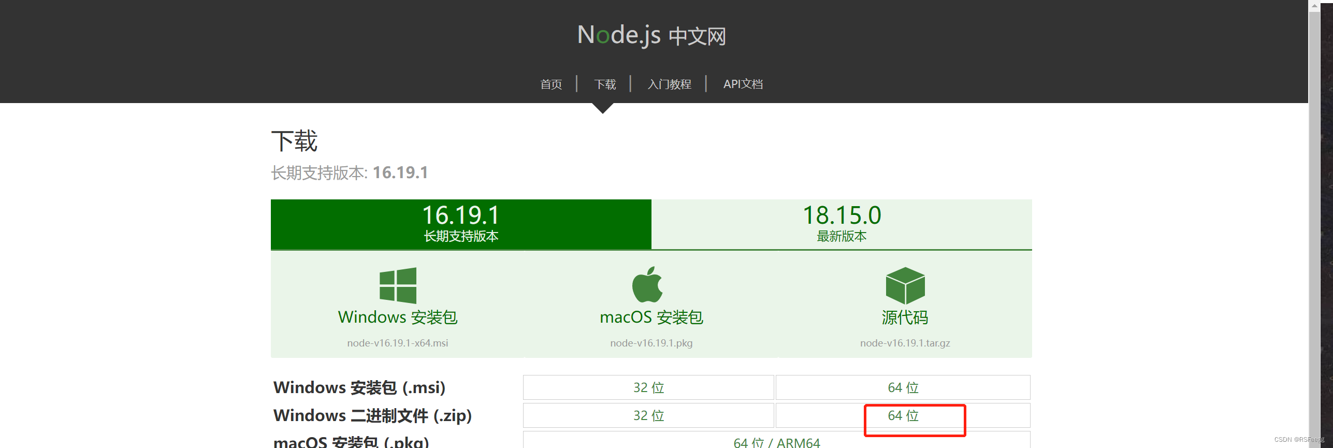Click node-v16.19.1.pkg filename
Viewport: 1333px width, 448px height.
coord(651,343)
